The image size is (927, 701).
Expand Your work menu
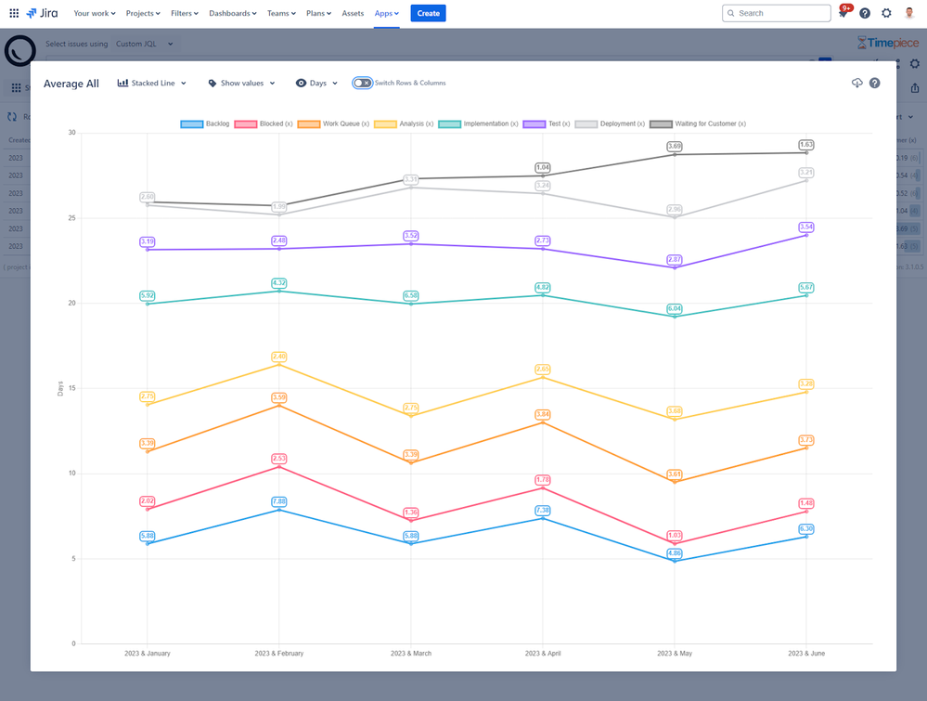click(x=95, y=13)
